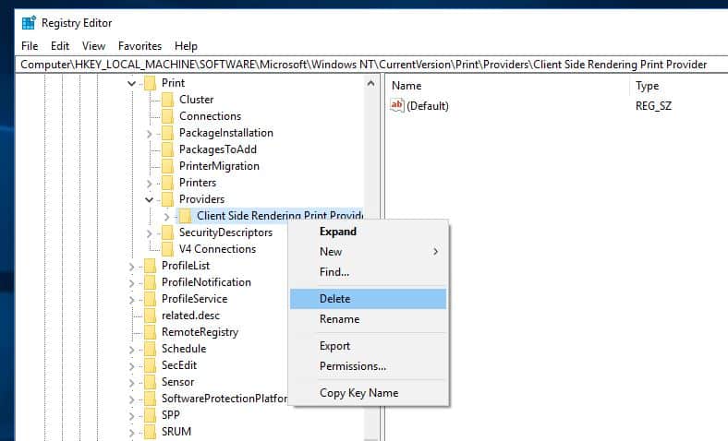This screenshot has width=728, height=441.
Task: Choose Find... in the context menu
Action: (x=369, y=272)
